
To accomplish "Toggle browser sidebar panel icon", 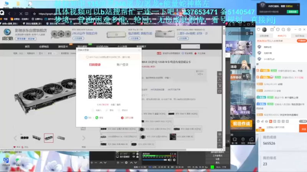I will [26, 14].
